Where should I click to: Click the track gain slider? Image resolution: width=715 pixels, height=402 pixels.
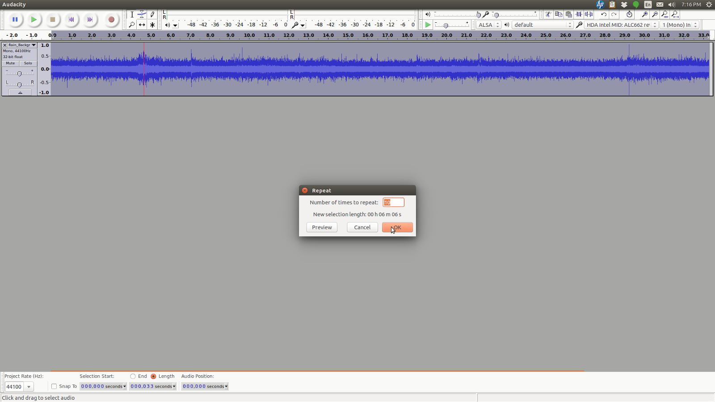[19, 73]
